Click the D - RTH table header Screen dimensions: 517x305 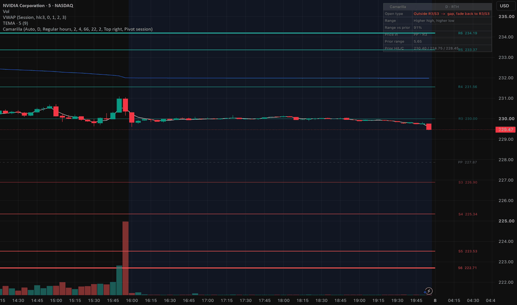(x=452, y=7)
